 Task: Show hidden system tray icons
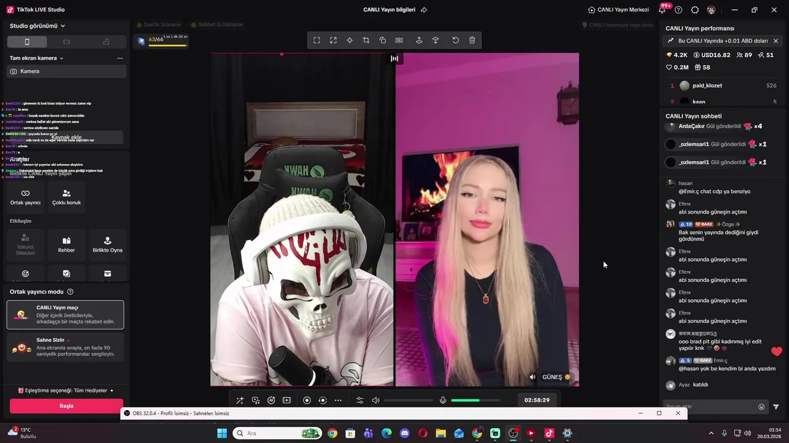pos(711,433)
